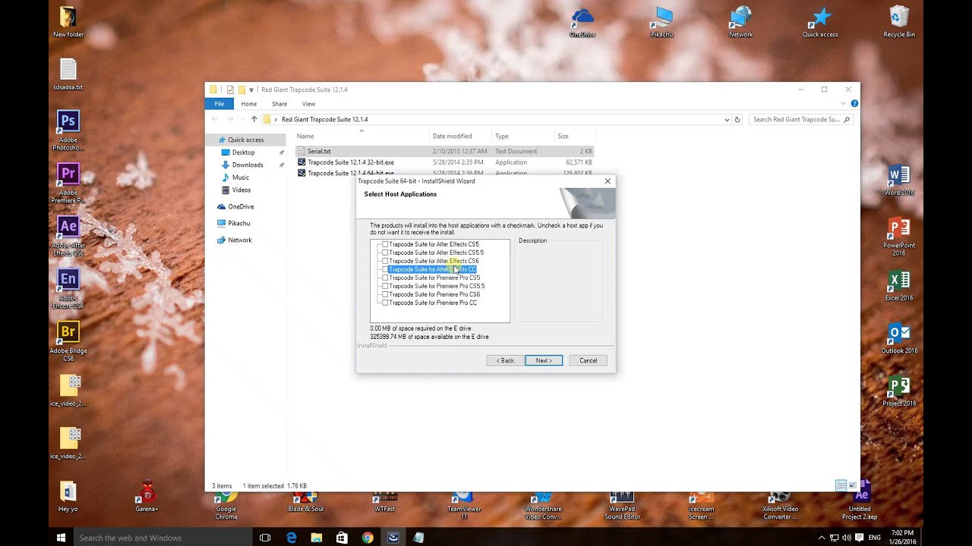Open Adobe Encore CS6 desktop icon

click(x=68, y=288)
